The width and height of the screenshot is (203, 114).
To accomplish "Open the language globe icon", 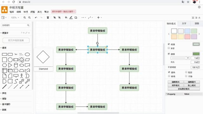I will pyautogui.click(x=199, y=7).
